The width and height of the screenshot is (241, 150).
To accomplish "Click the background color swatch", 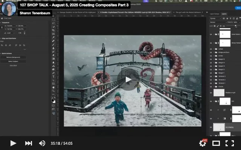I will coord(54,102).
